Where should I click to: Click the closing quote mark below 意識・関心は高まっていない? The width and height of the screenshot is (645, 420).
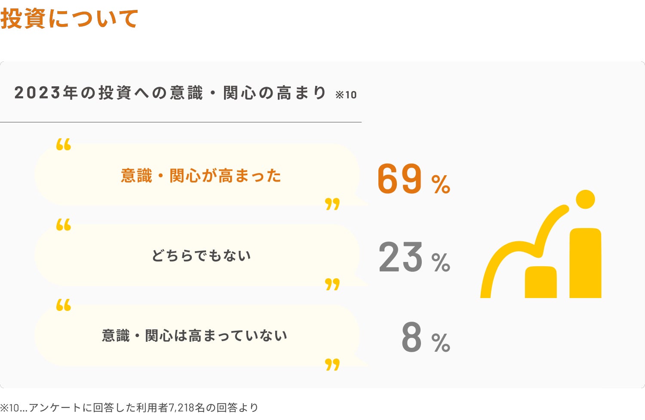(332, 364)
